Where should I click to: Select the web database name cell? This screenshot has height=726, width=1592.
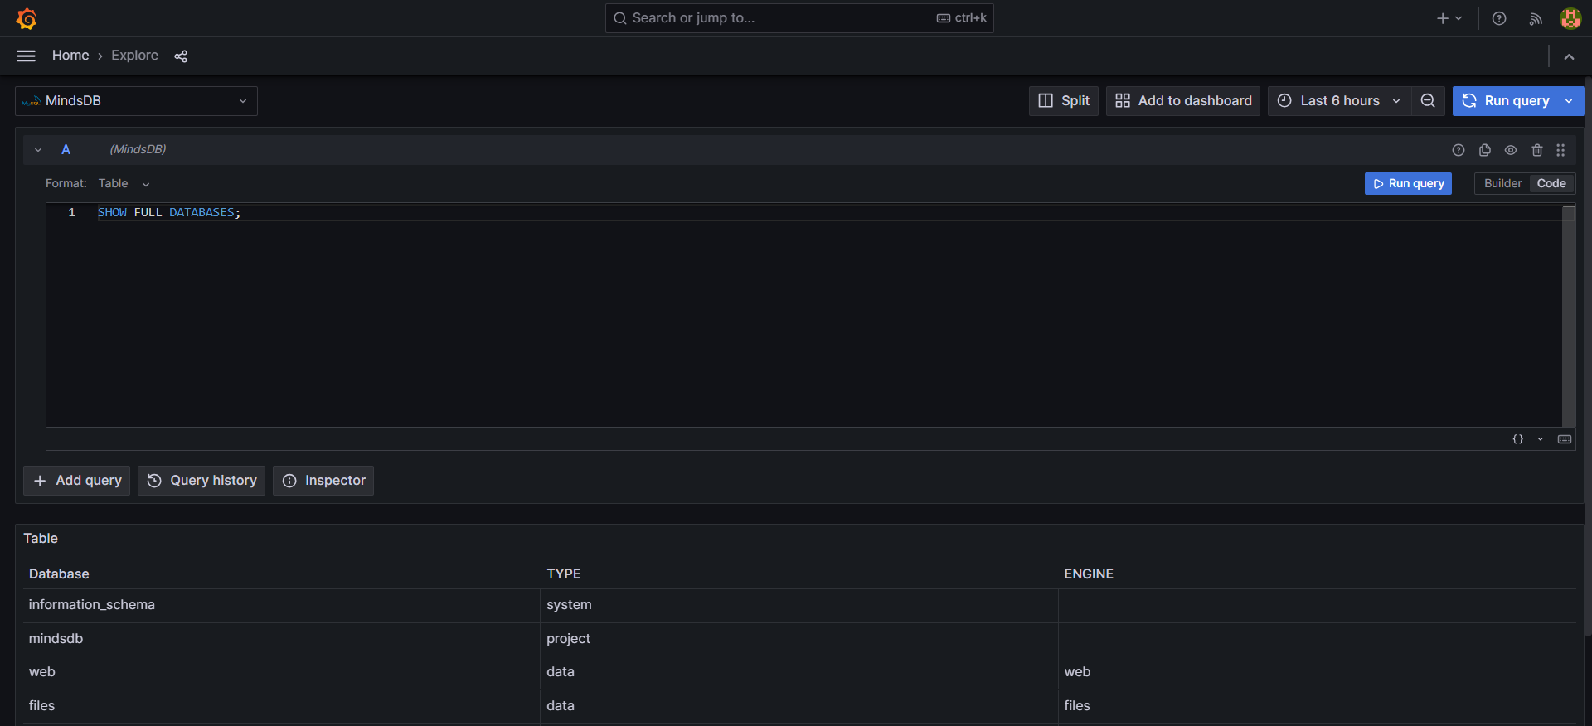click(x=281, y=672)
